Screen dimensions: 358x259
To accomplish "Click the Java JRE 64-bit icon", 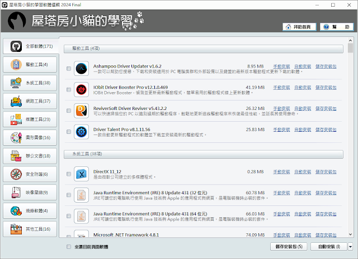I will pos(81,216).
